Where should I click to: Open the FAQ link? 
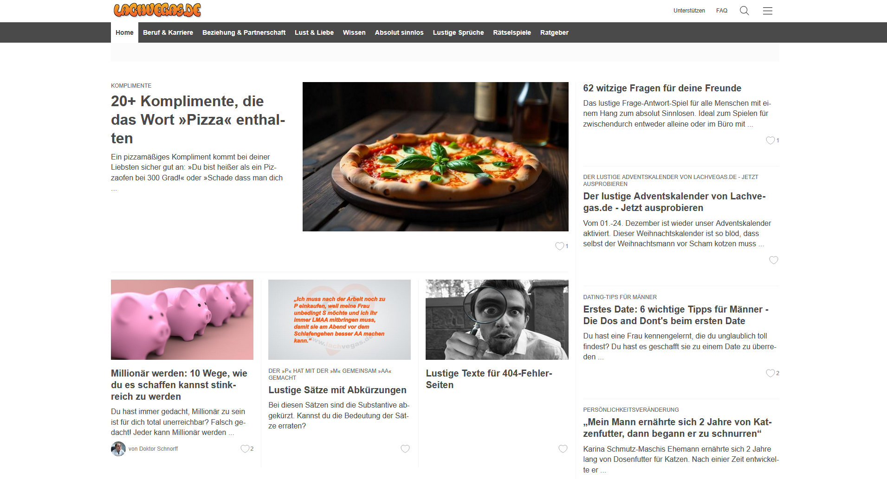click(x=722, y=11)
